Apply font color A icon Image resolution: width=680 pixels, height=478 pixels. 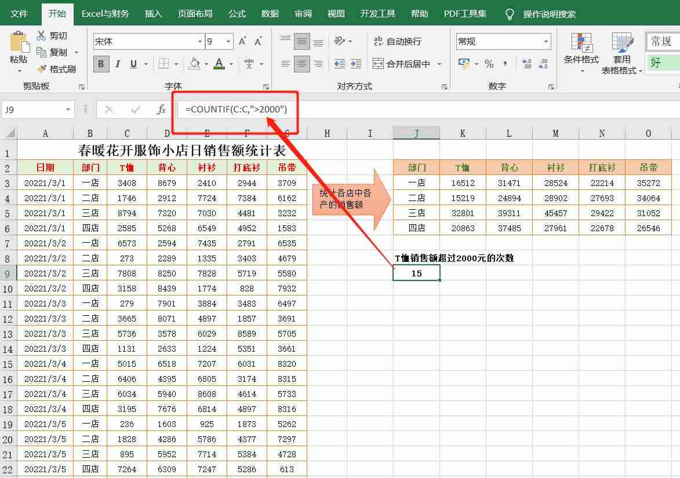tap(220, 64)
